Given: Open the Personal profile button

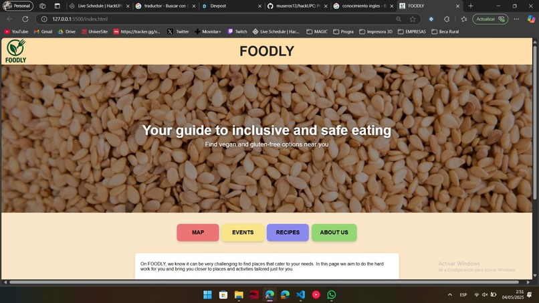Looking at the screenshot, I should (18, 6).
